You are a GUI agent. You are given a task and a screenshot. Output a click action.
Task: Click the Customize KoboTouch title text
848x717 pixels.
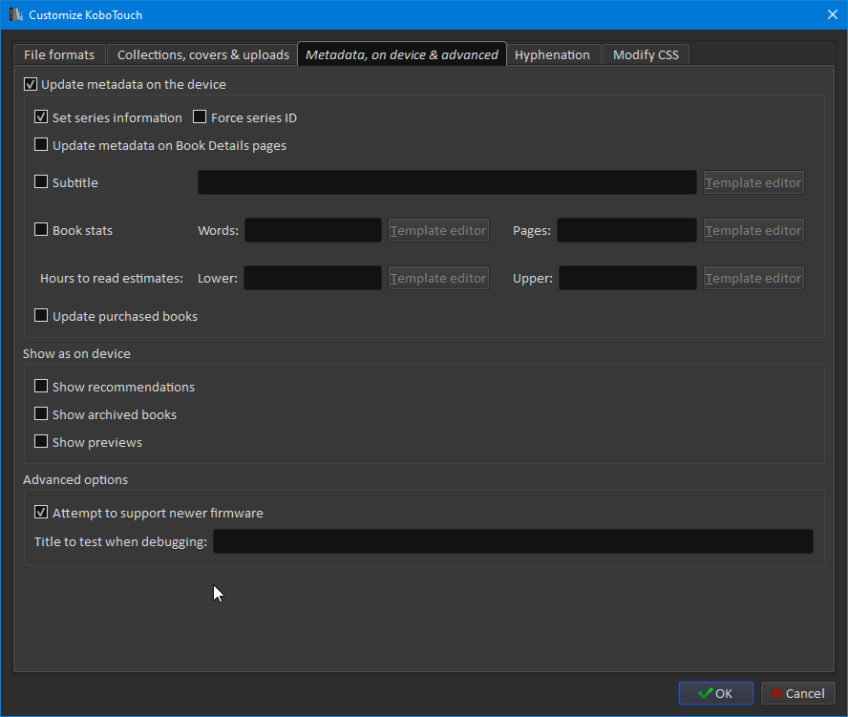(x=85, y=15)
